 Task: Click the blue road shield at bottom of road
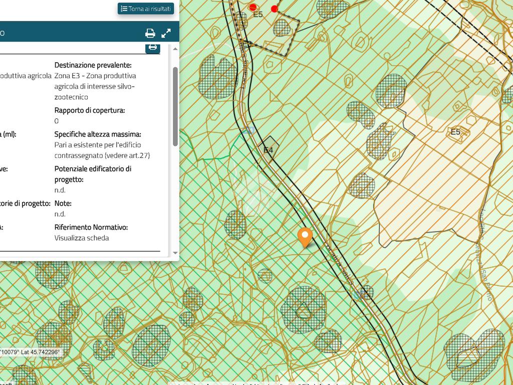[x=357, y=294]
